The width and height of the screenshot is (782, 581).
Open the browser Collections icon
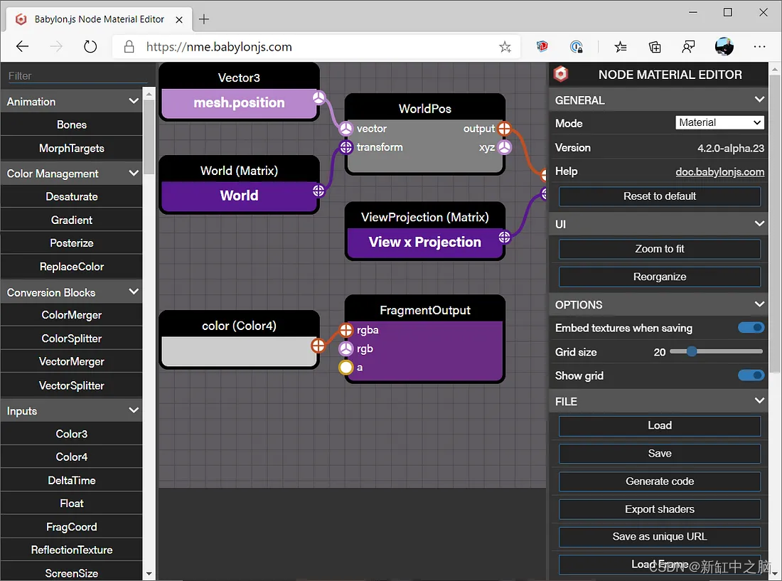tap(655, 47)
